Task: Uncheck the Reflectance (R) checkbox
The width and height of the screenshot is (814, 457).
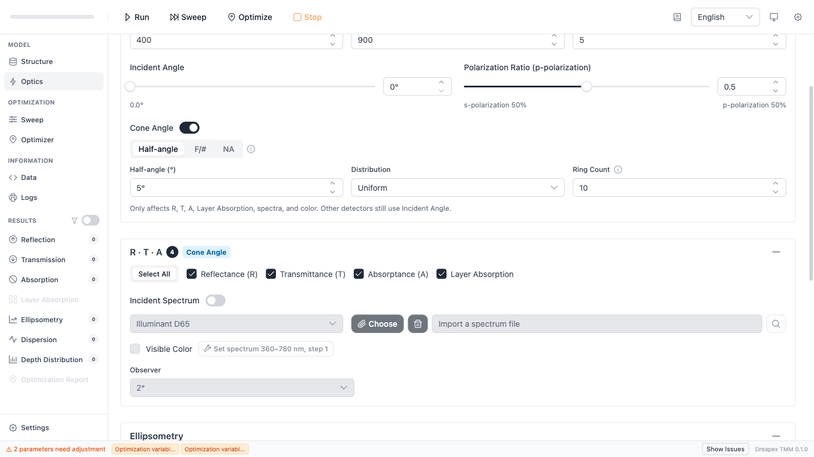Action: point(192,274)
